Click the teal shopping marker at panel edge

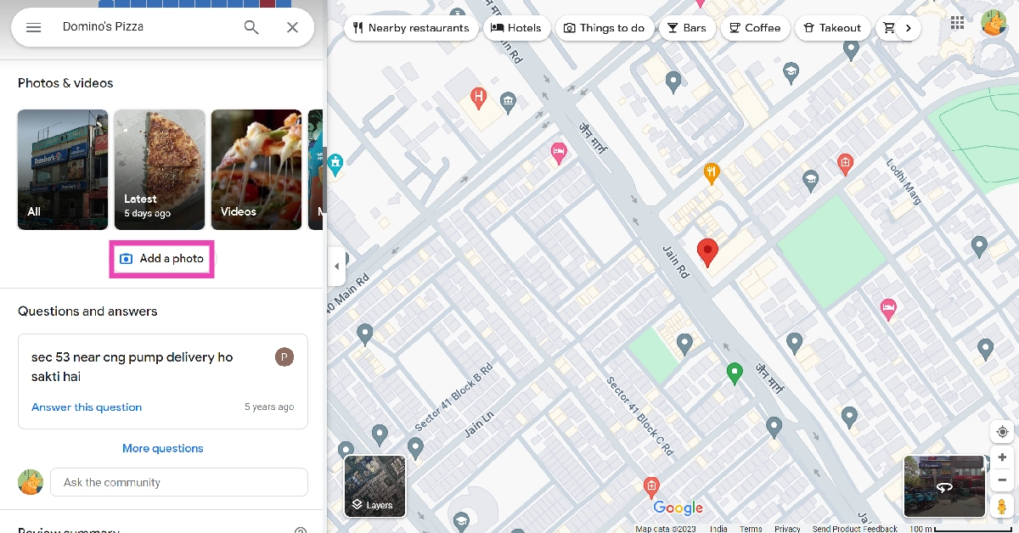[335, 163]
